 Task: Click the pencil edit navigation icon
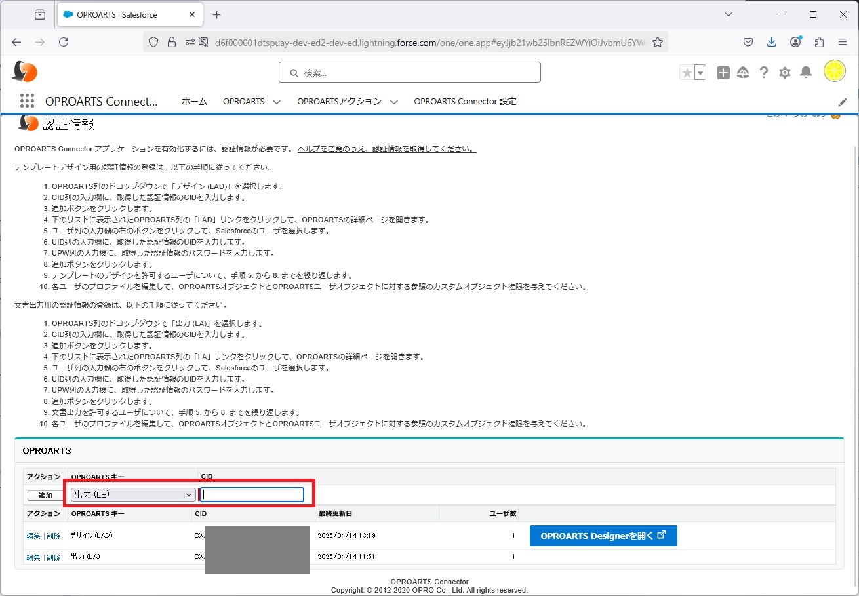(843, 102)
